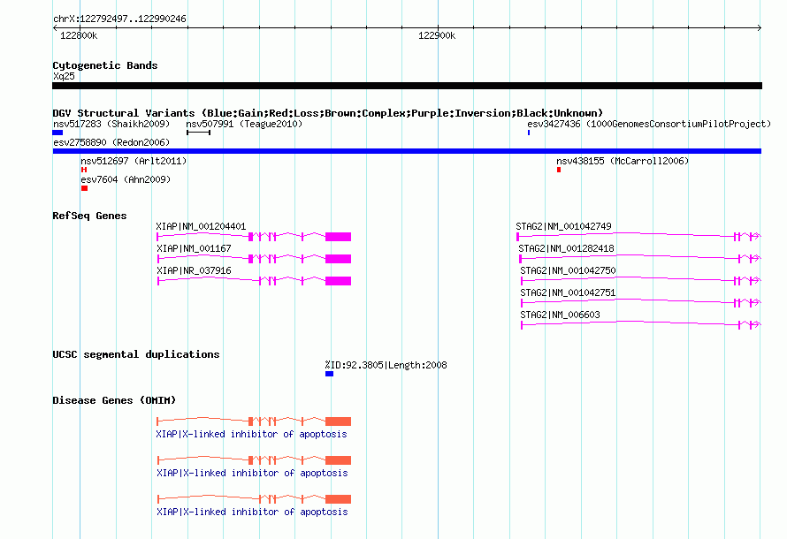
Task: Click the esv2758890 (Redon2006) label
Action: [x=111, y=142]
